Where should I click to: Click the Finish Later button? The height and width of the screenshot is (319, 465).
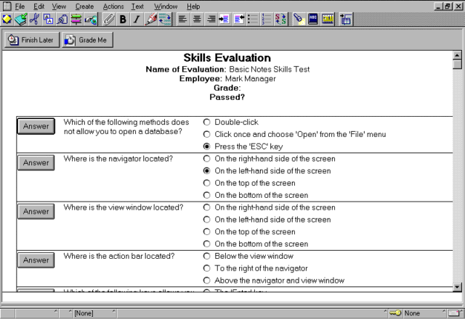(32, 40)
